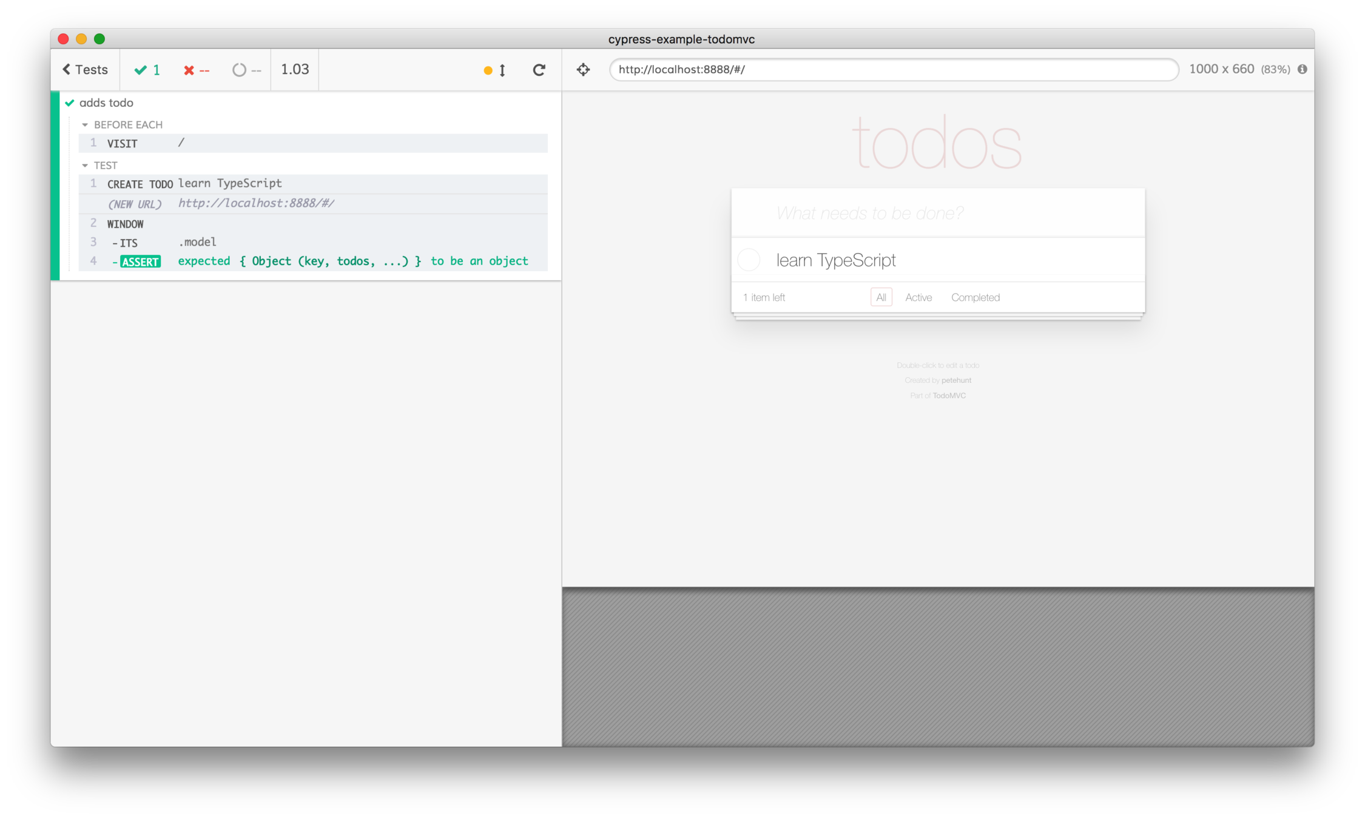The width and height of the screenshot is (1365, 819).
Task: Click green checkmark beside adds todo
Action: point(70,103)
